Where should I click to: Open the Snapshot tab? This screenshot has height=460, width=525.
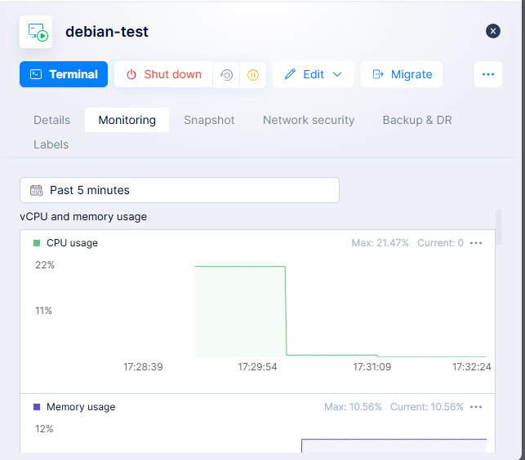pyautogui.click(x=209, y=120)
